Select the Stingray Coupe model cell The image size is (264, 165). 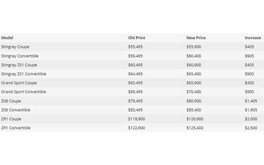pos(15,47)
